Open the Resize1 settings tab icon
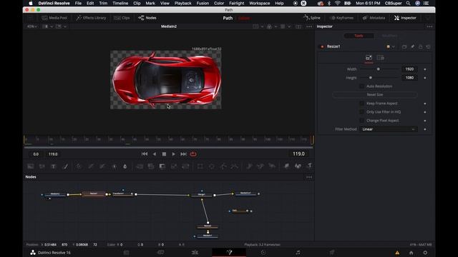Viewport: 458px width, 257px height. click(x=380, y=58)
